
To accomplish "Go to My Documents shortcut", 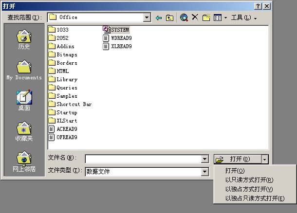I will click(x=24, y=70).
